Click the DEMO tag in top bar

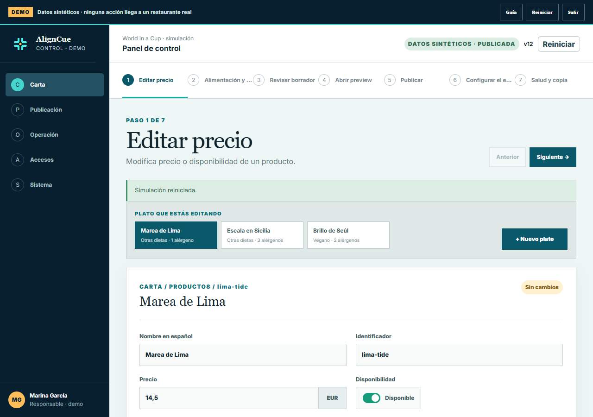(20, 12)
